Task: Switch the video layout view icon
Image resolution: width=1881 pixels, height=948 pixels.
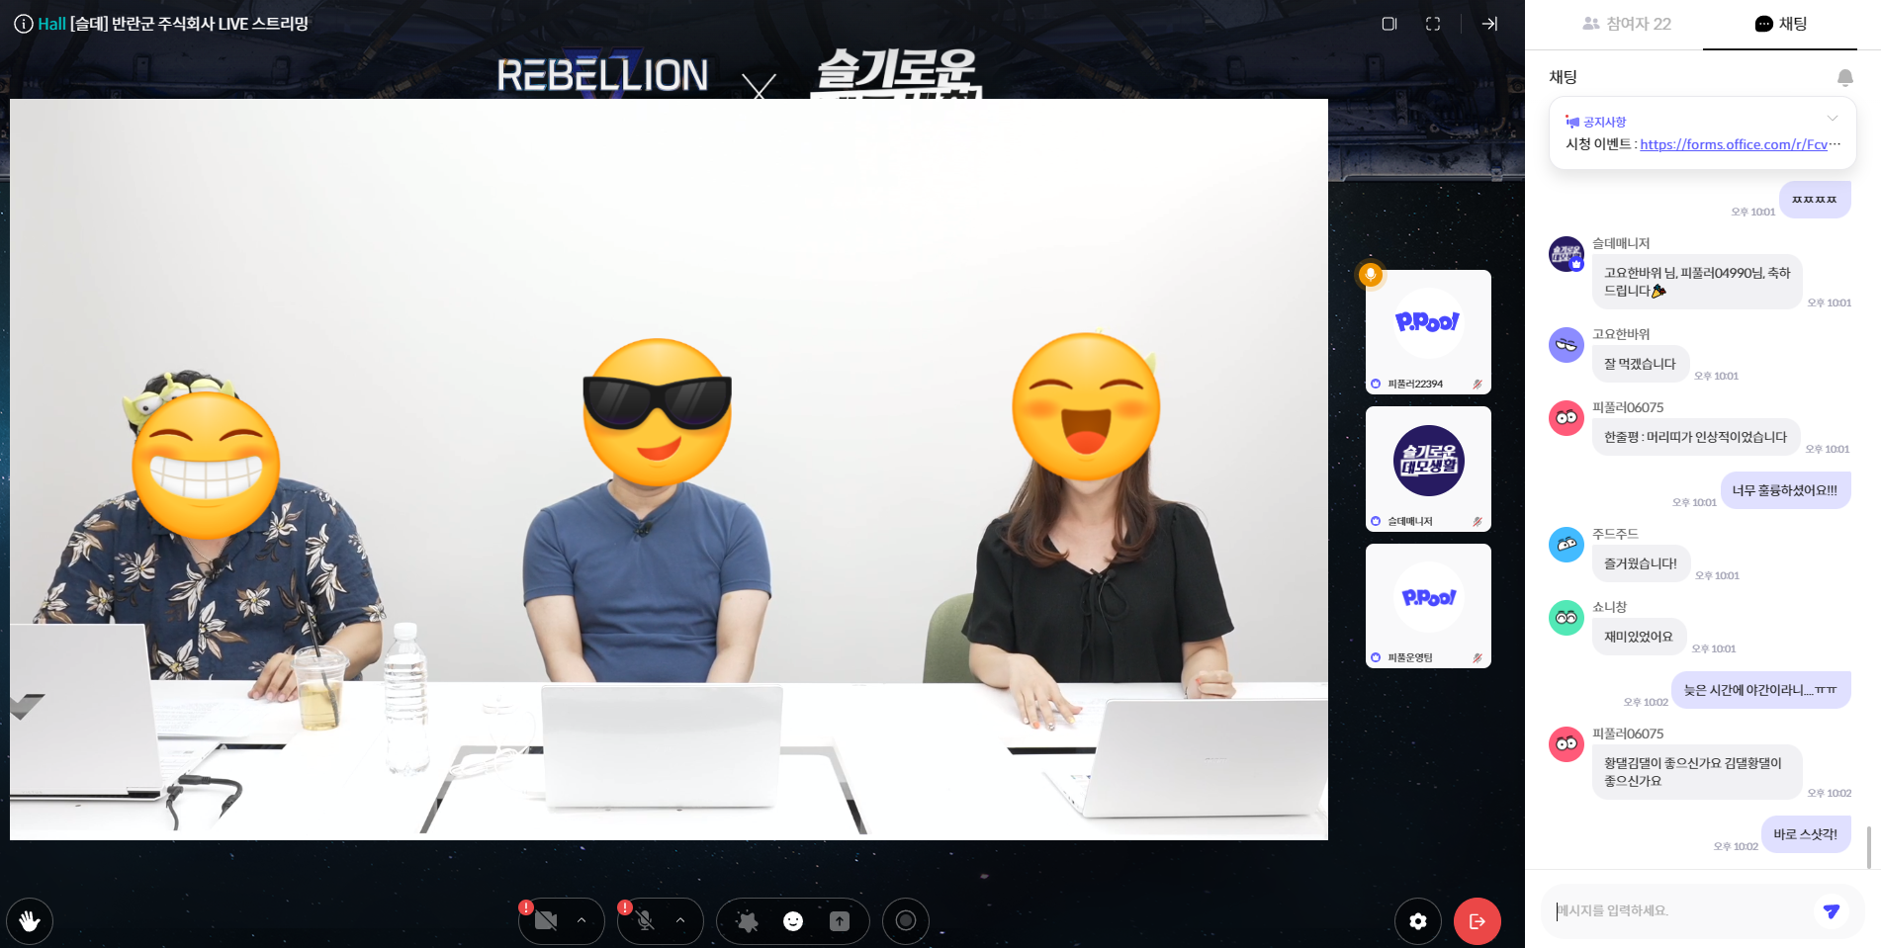Action: tap(1389, 24)
